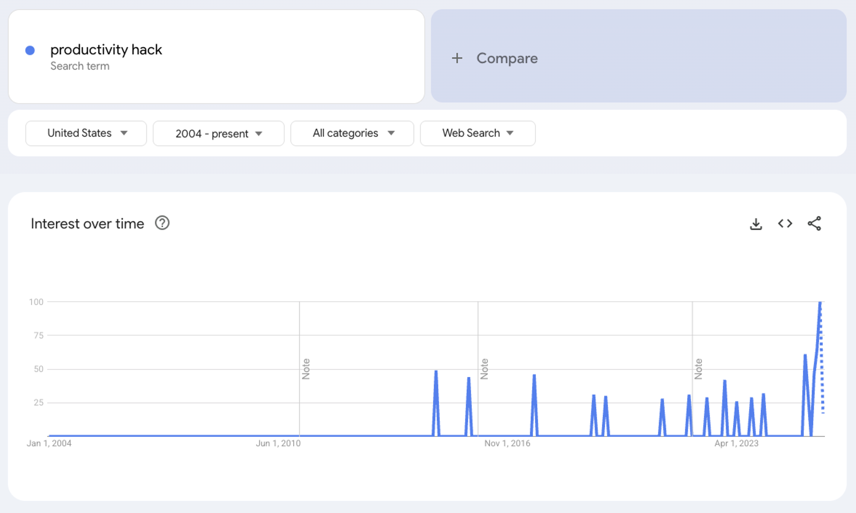The width and height of the screenshot is (856, 513).
Task: Click the Interest over time heading
Action: (x=88, y=224)
